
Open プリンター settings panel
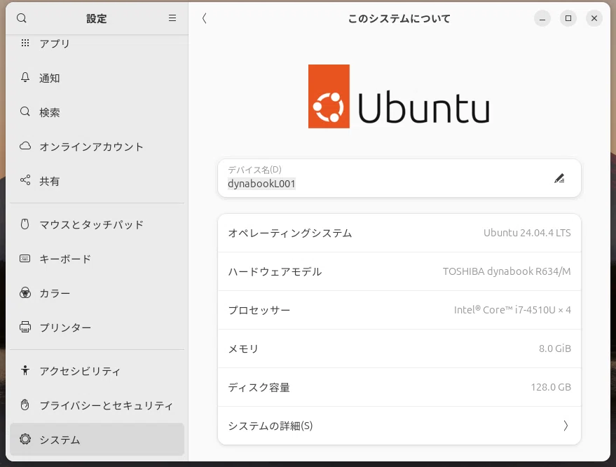[x=97, y=327]
